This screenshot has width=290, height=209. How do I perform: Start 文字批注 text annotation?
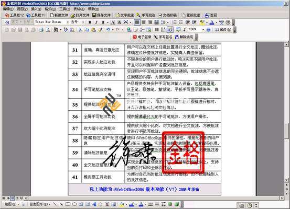coord(125,15)
